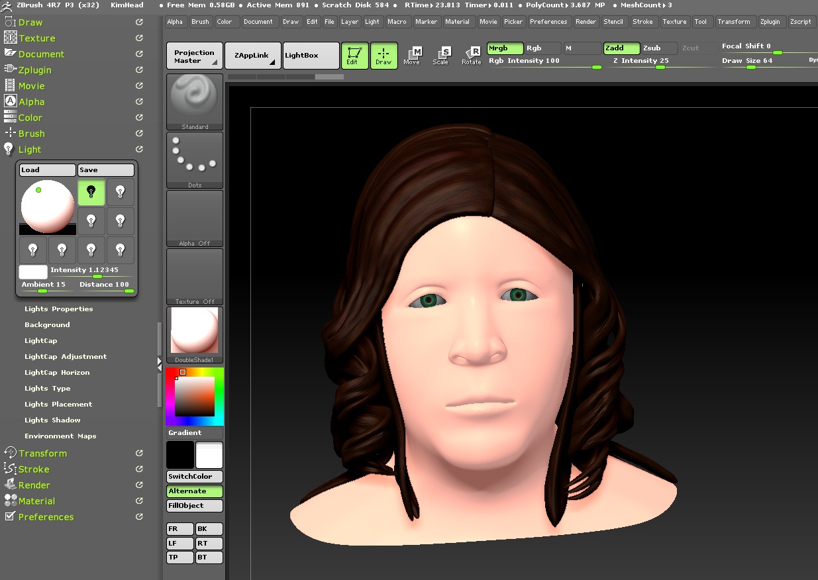Adjust the light Ambient slider
The image size is (818, 580).
point(47,287)
